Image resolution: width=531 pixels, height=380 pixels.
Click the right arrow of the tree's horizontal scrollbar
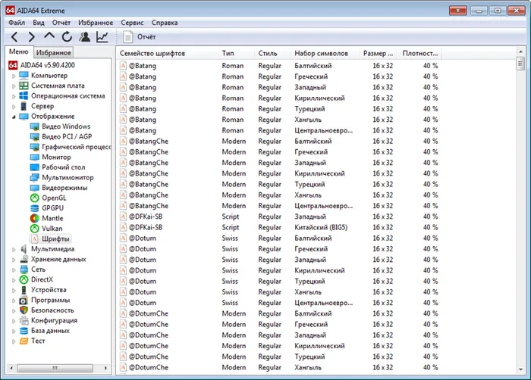coord(105,368)
